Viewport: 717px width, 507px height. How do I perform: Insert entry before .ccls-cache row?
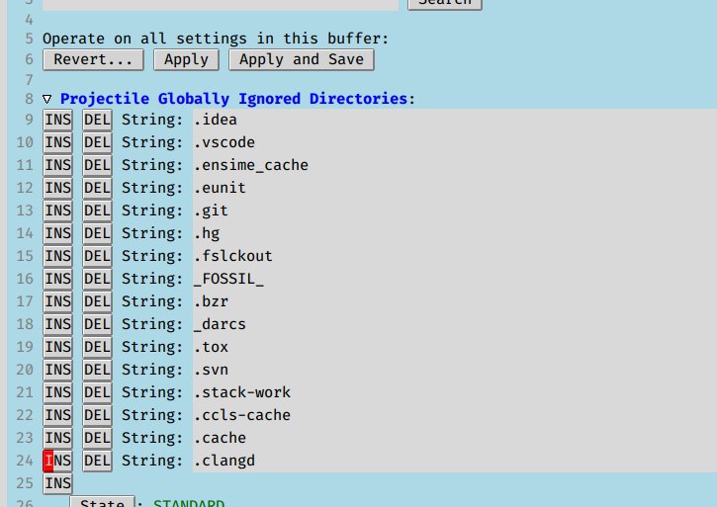(57, 415)
